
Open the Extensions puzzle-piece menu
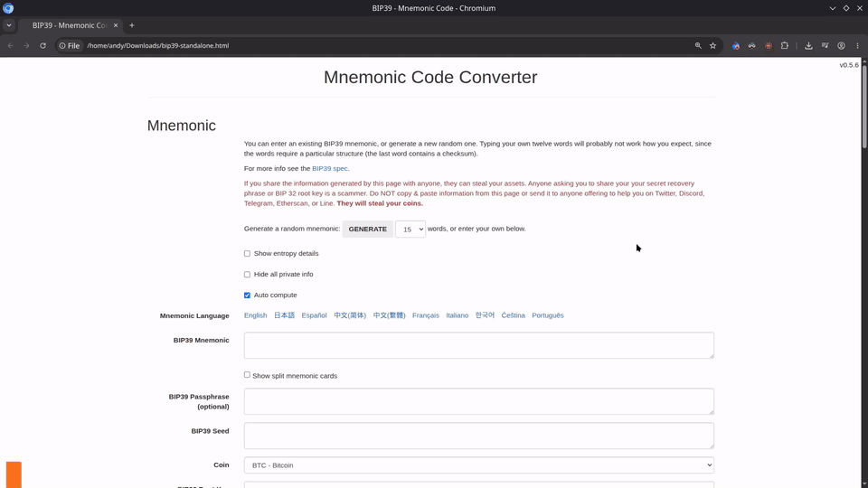tap(785, 45)
